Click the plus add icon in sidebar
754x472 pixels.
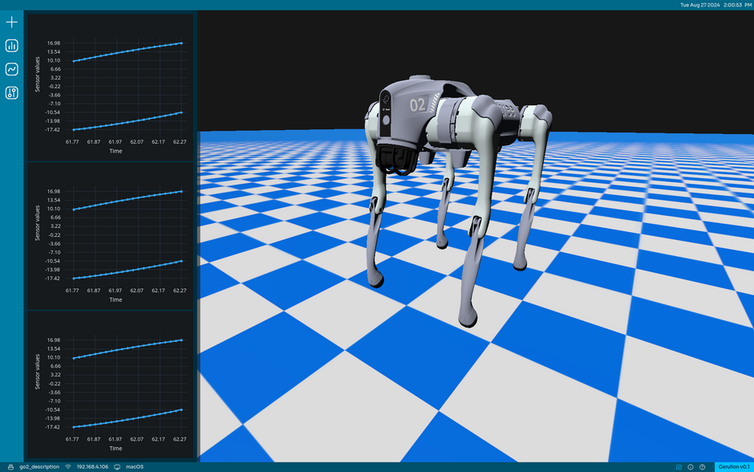11,22
